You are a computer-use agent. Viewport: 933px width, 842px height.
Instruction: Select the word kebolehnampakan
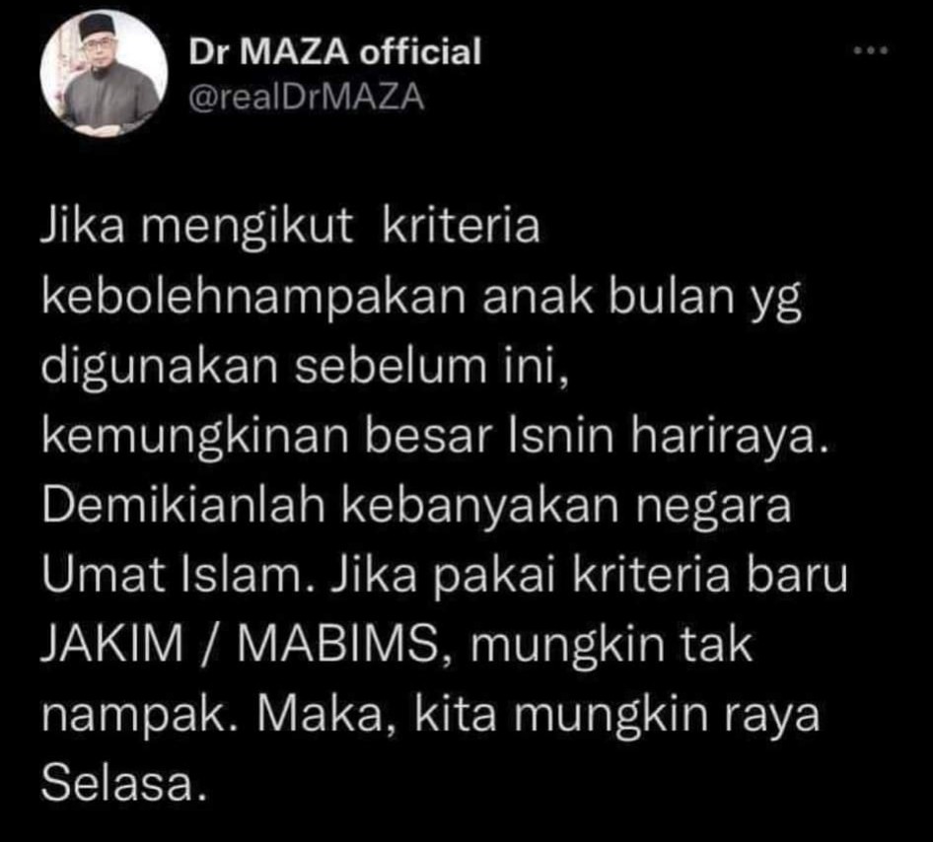coord(254,298)
